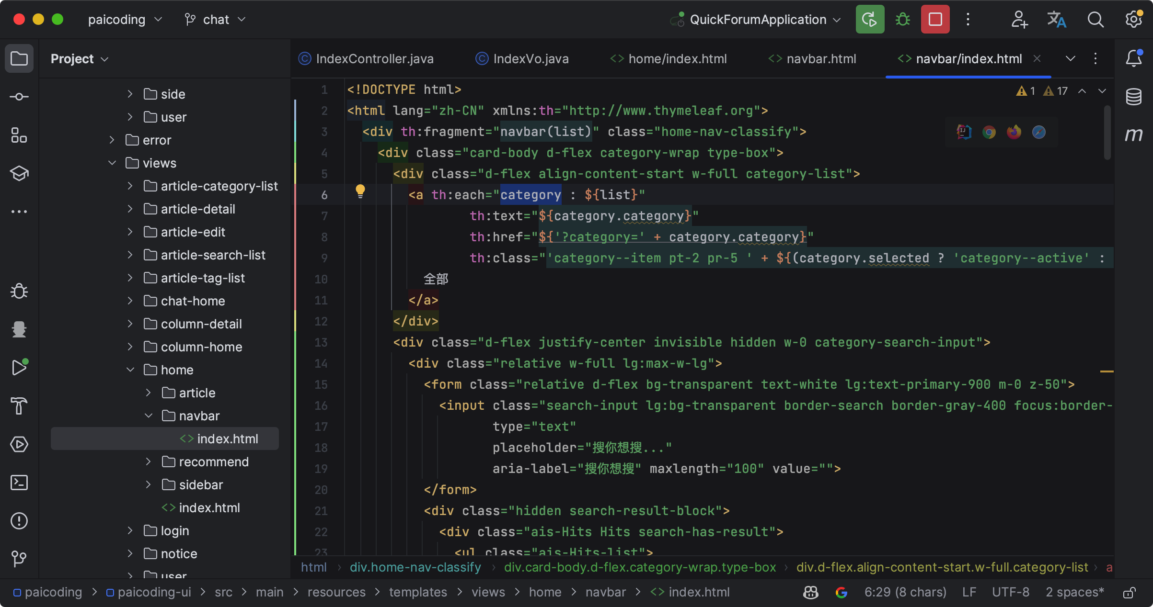Rerun QuickForumApplication with the green button
Viewport: 1153px width, 607px height.
[x=870, y=20]
